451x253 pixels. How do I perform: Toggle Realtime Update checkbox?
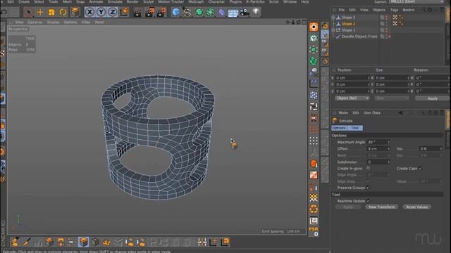369,201
